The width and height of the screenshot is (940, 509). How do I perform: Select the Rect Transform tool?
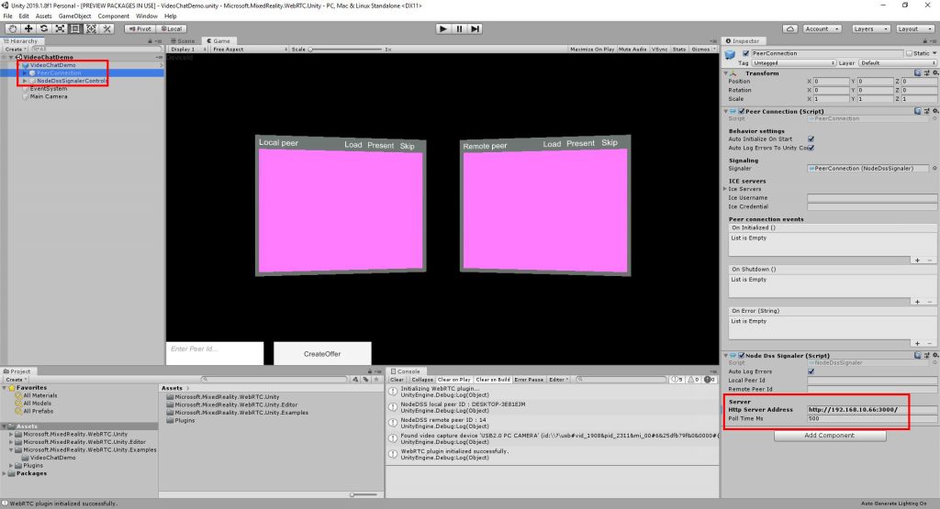click(x=75, y=28)
